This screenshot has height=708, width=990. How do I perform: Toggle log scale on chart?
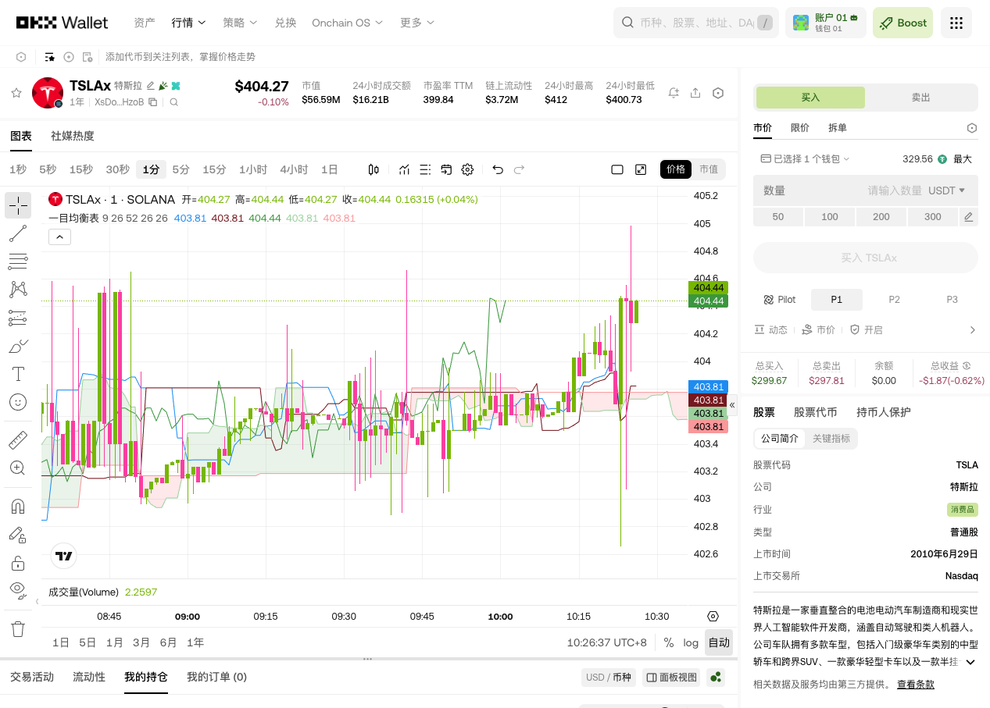click(691, 643)
